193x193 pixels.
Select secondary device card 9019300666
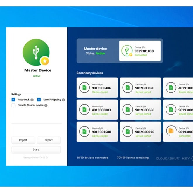click(140, 110)
